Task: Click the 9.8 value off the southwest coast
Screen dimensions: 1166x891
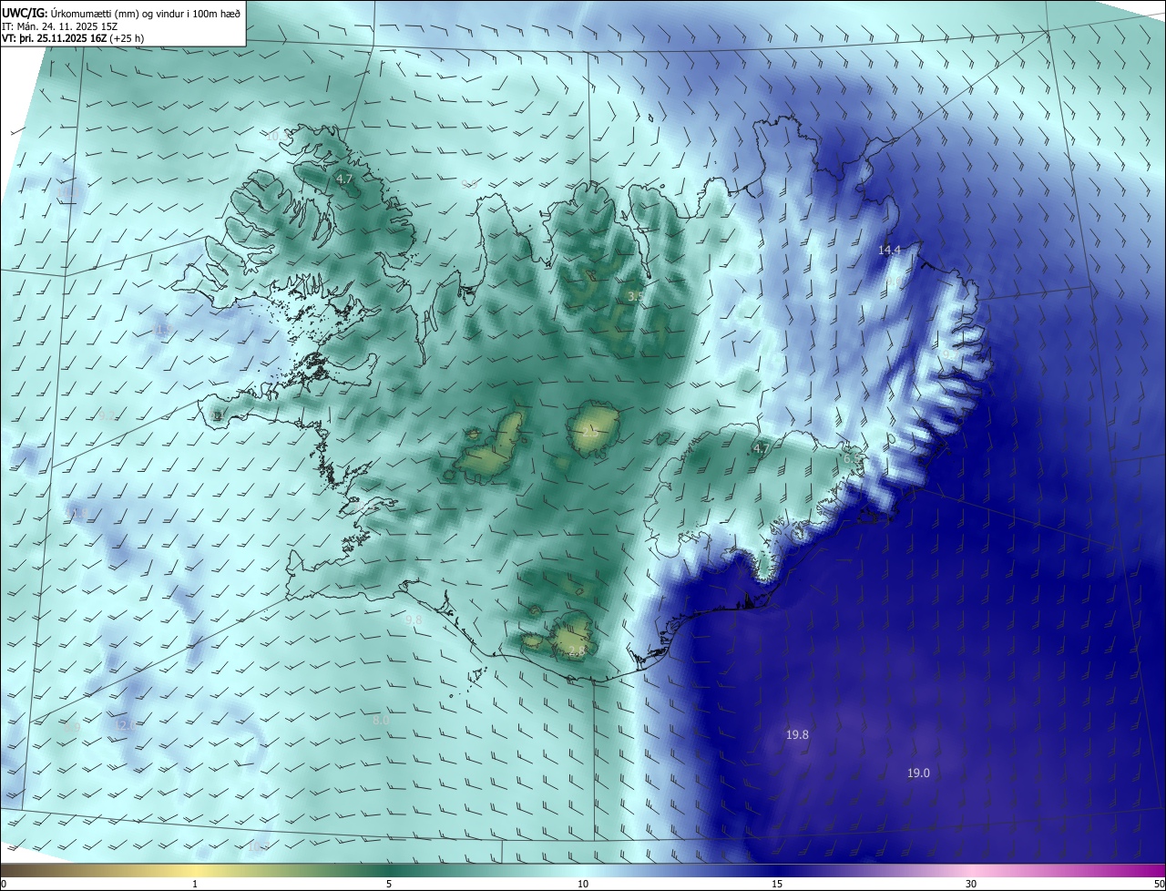Action: (414, 620)
